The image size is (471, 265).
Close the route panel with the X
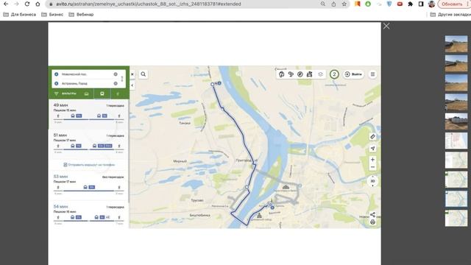click(132, 74)
